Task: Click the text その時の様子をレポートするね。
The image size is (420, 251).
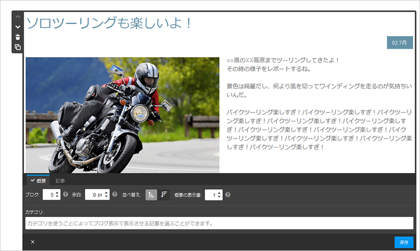Action: tap(269, 69)
